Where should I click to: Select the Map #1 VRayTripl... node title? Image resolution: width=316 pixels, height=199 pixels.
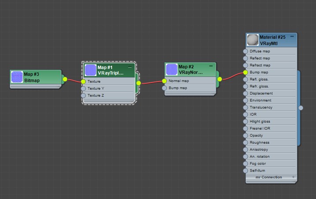coord(111,70)
